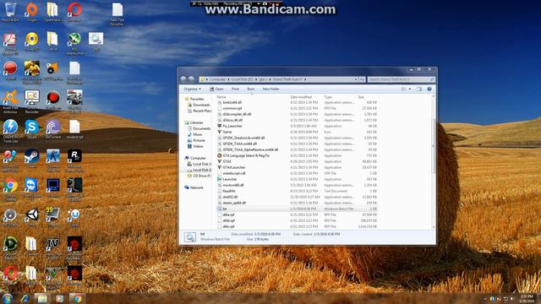This screenshot has width=541, height=304.
Task: Switch to Chrome in the taskbar
Action: point(77,298)
